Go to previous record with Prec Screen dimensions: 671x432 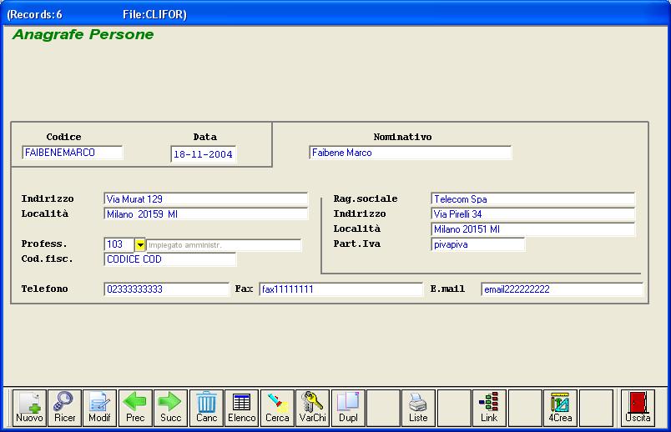click(135, 406)
